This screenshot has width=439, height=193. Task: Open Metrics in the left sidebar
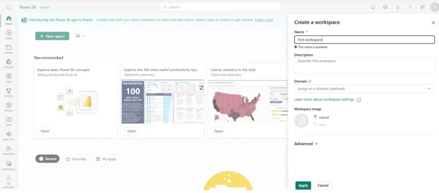point(9,93)
